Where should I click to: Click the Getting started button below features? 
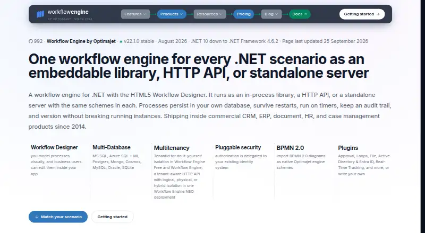pos(112,217)
